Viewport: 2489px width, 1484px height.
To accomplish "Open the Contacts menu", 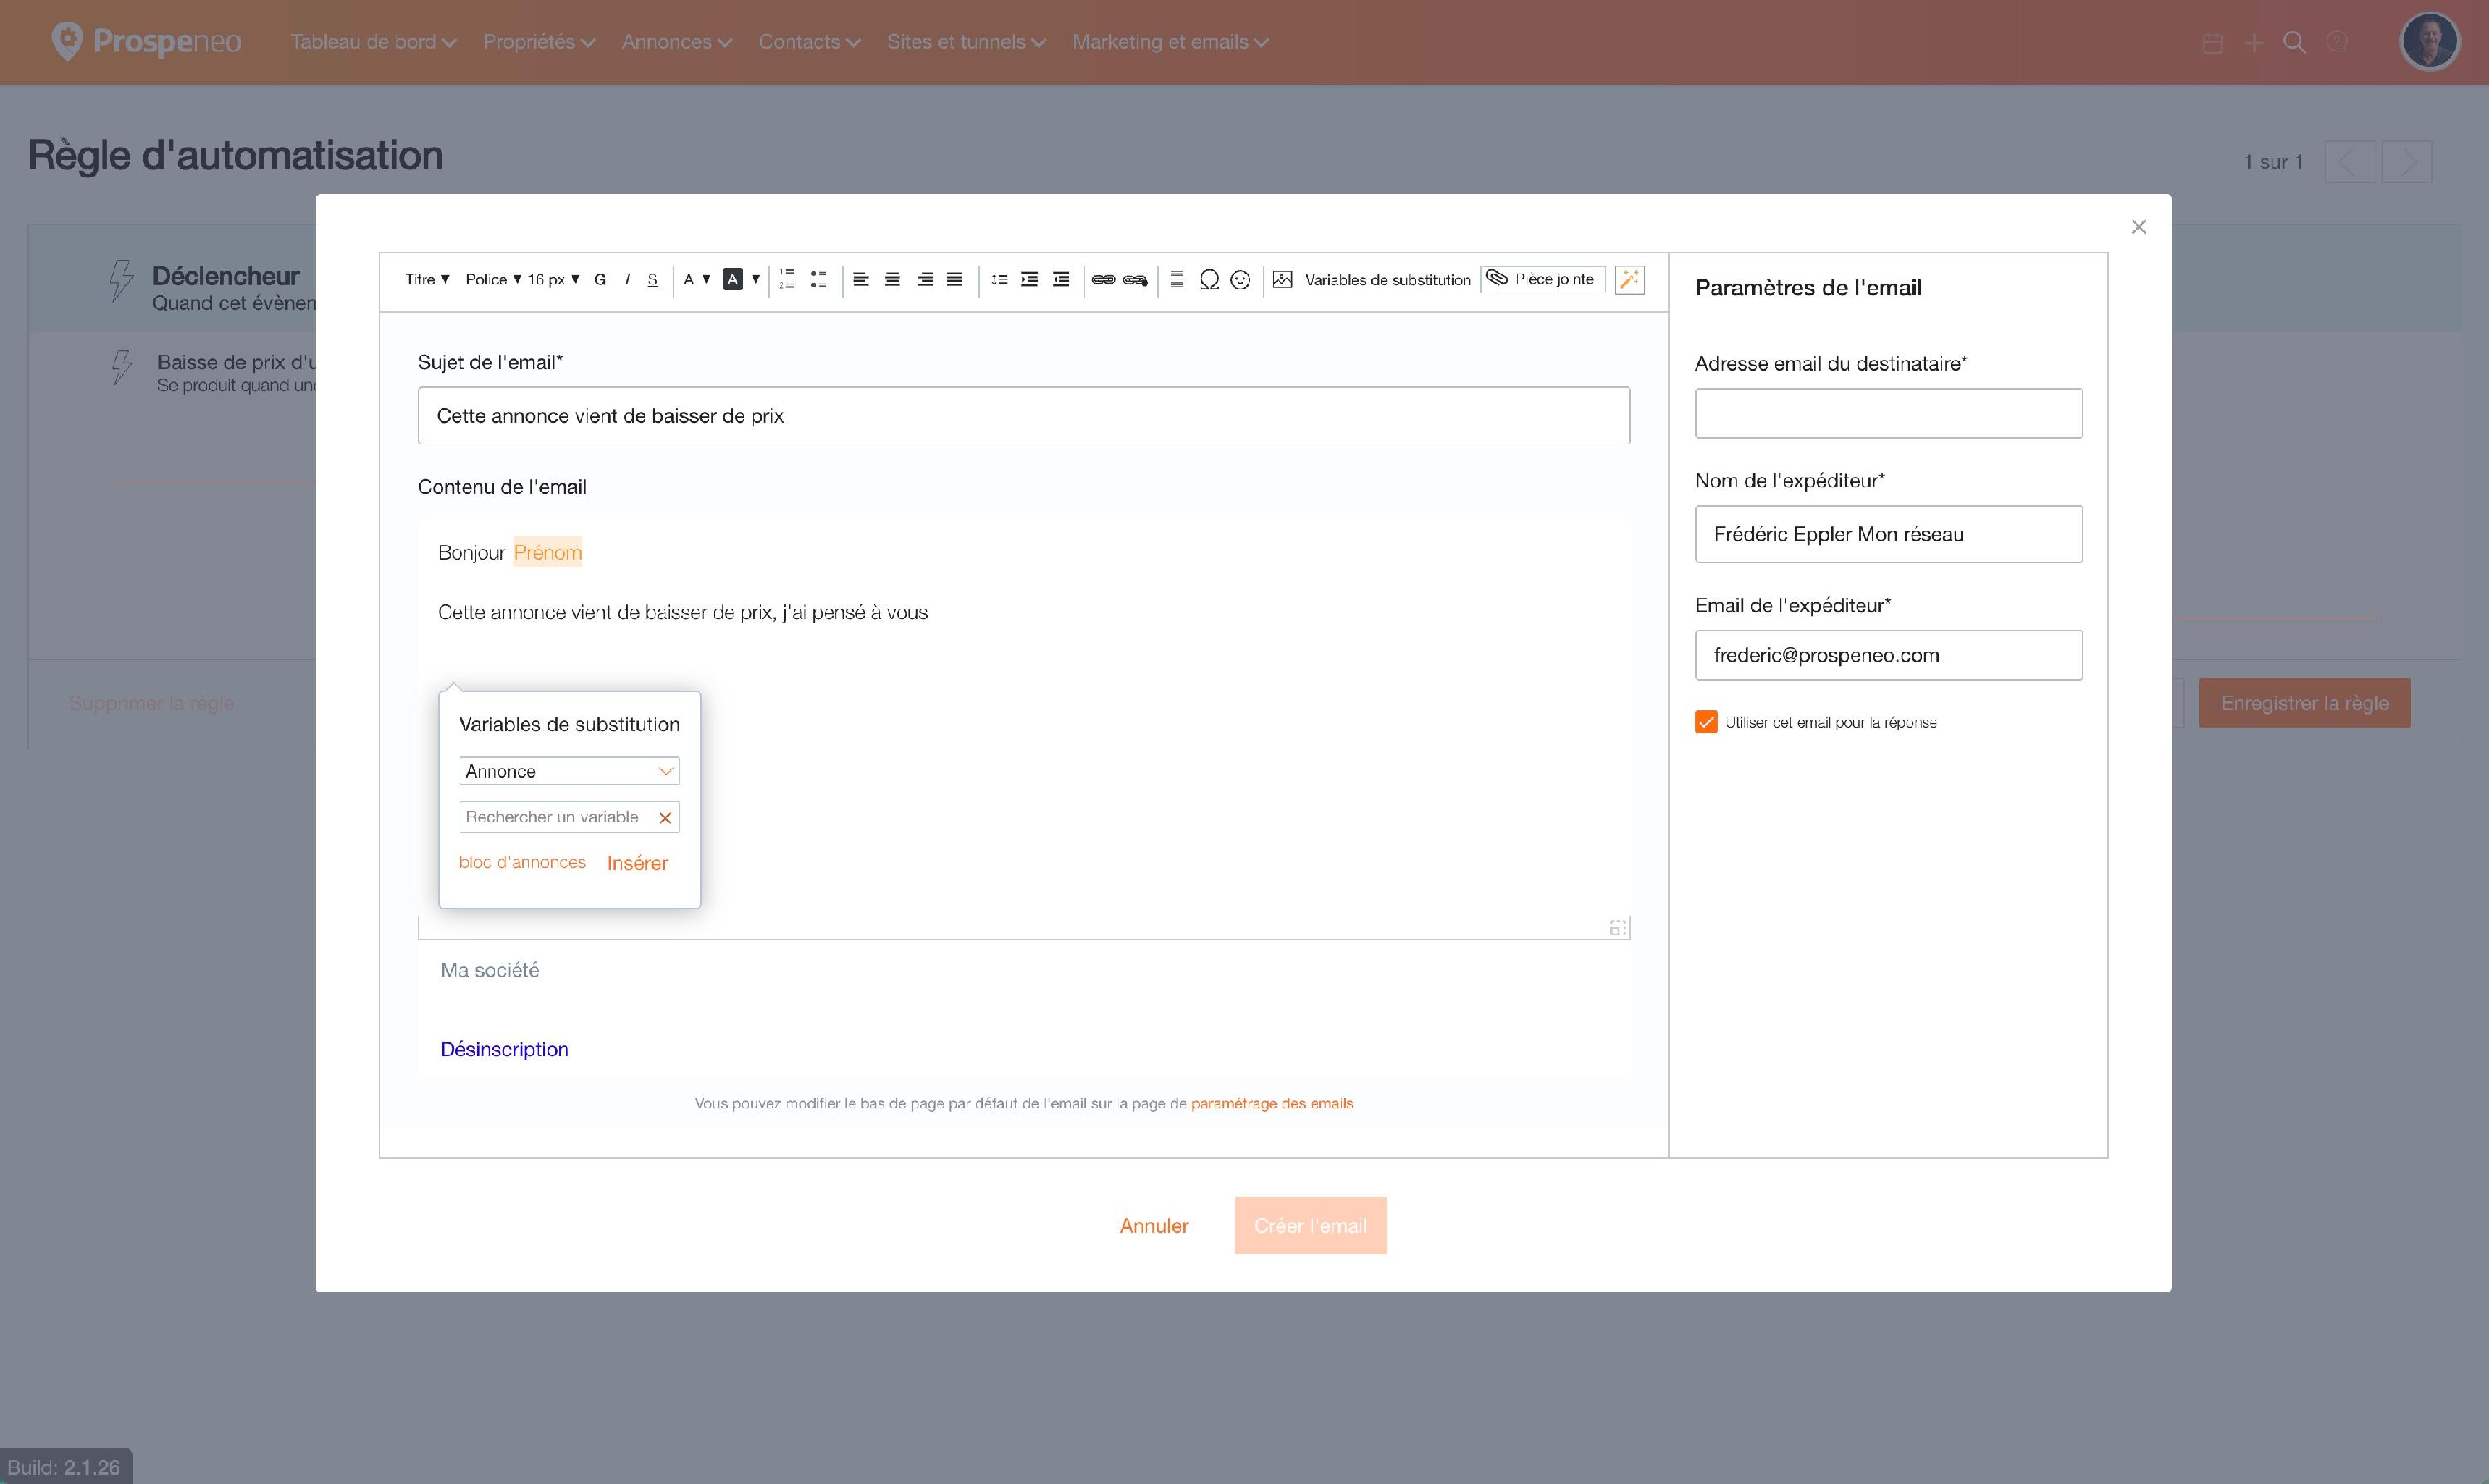I will pyautogui.click(x=810, y=42).
